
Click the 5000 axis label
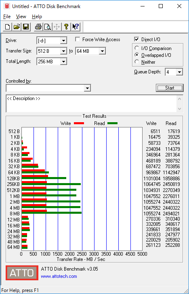142,254
